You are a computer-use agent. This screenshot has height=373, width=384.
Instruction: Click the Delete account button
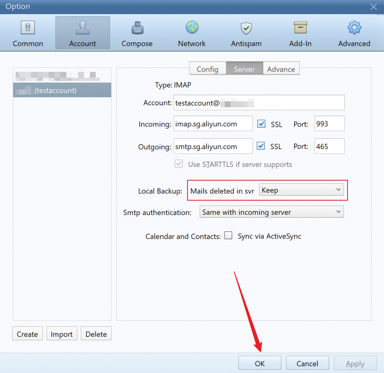(x=96, y=334)
